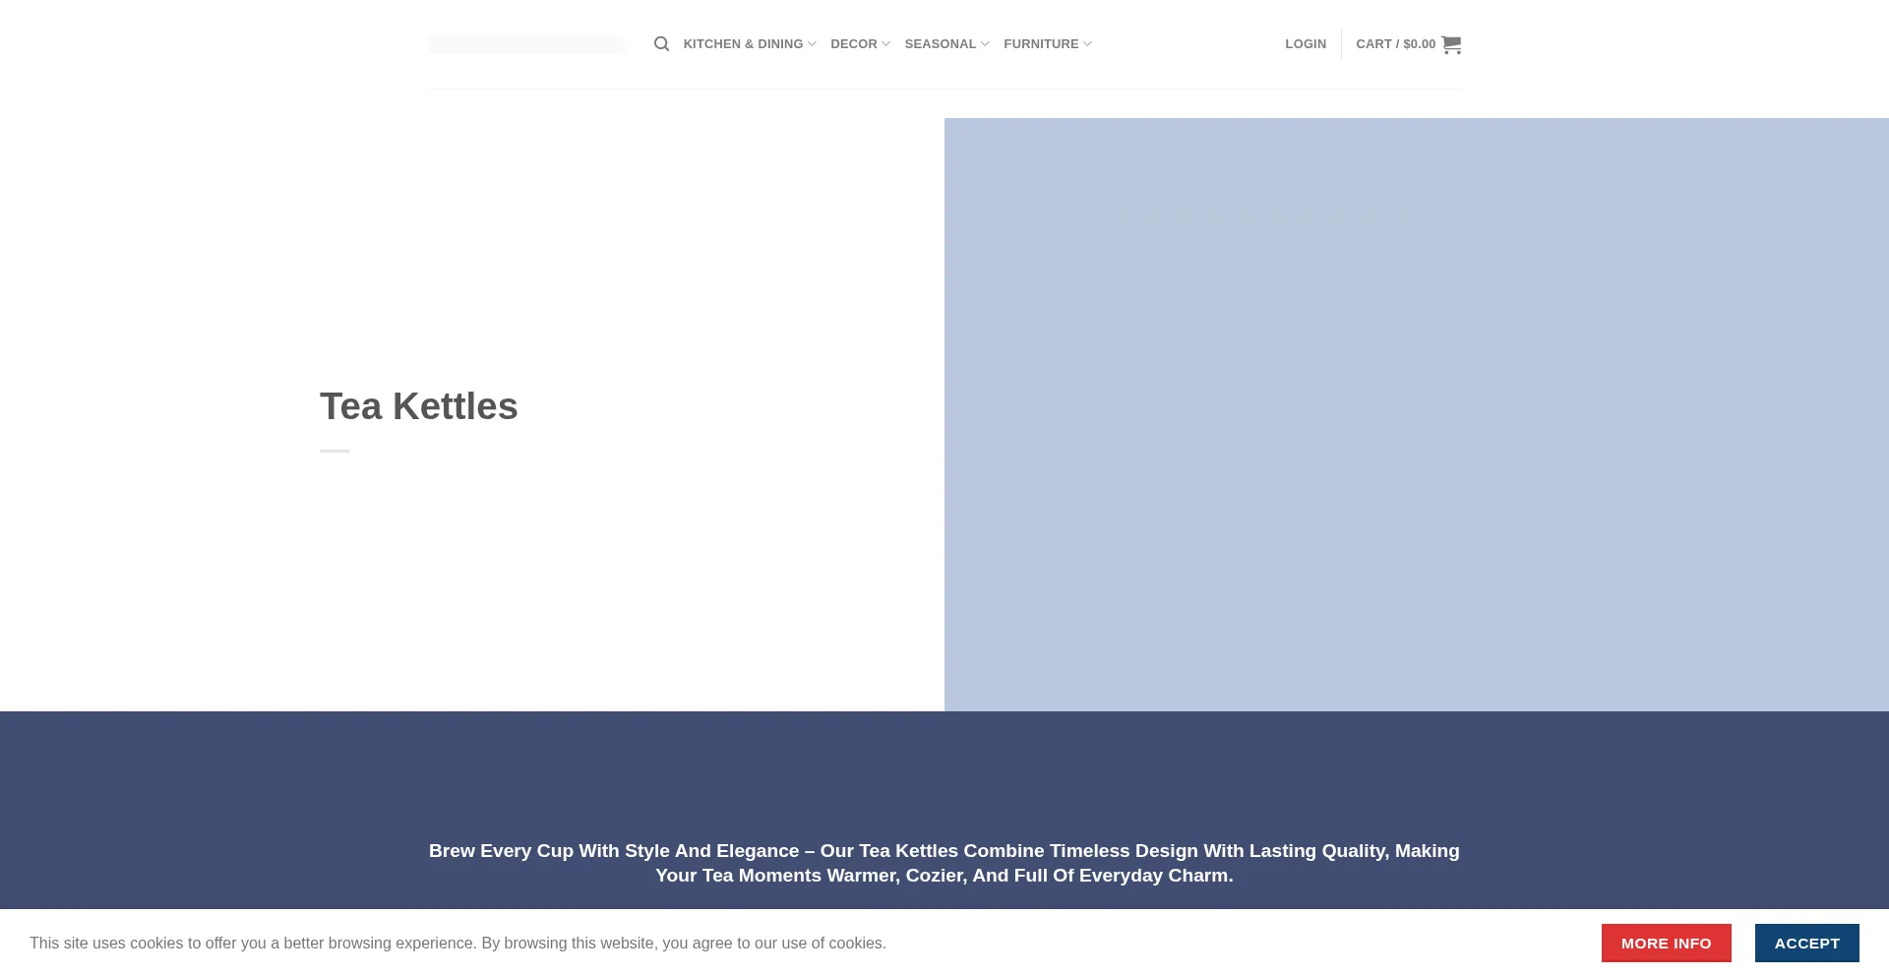
Task: Click the site logo placeholder in header
Action: tap(525, 44)
